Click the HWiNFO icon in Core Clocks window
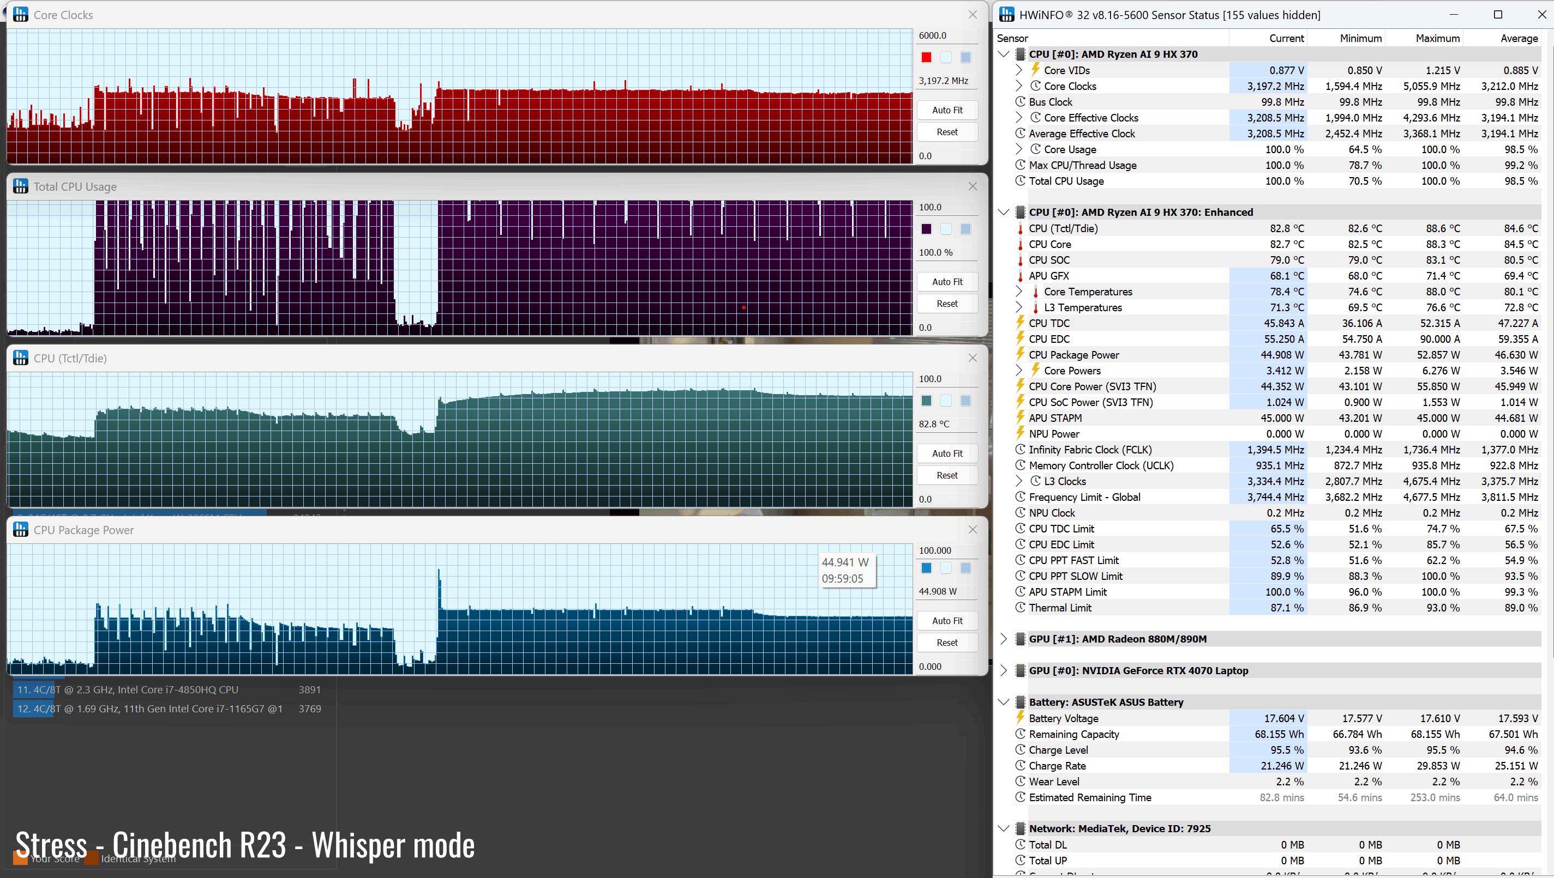1554x878 pixels. point(21,15)
